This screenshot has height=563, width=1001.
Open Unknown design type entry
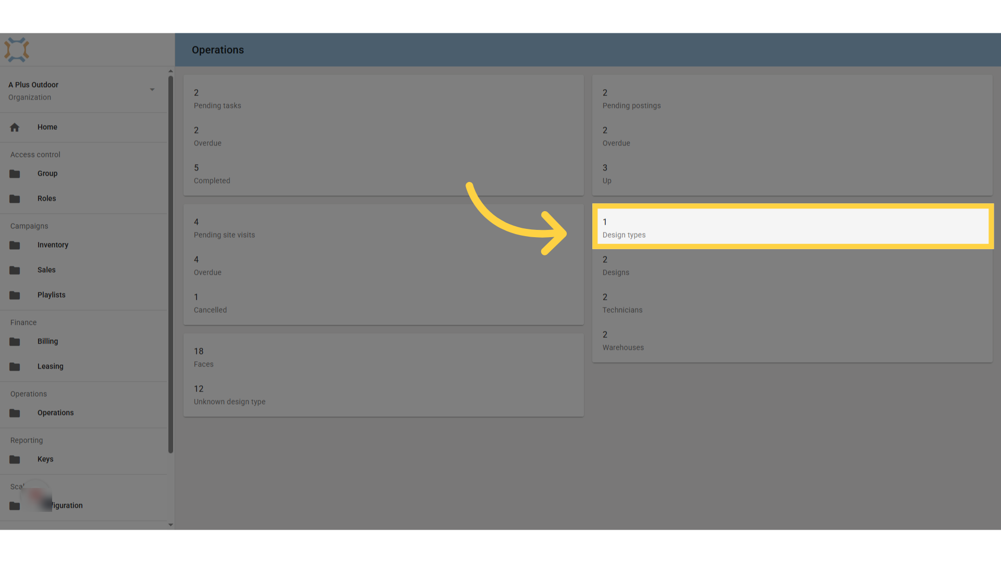[384, 395]
